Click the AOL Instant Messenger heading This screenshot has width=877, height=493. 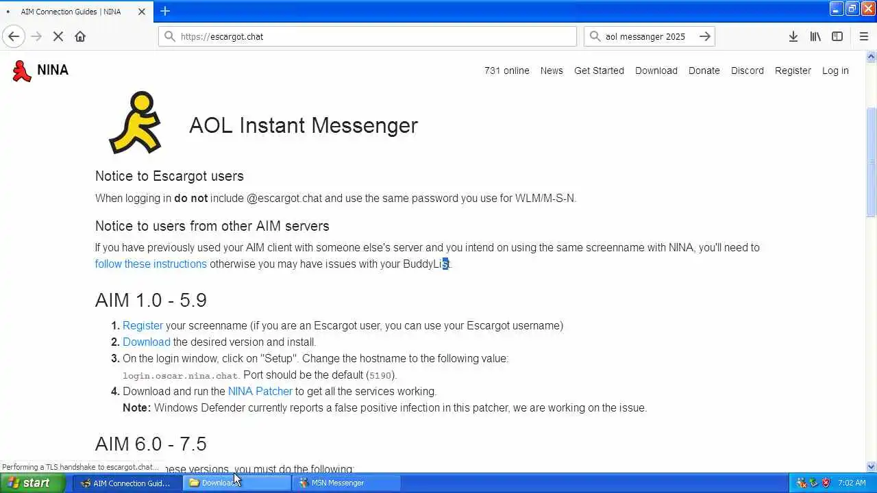pyautogui.click(x=303, y=125)
